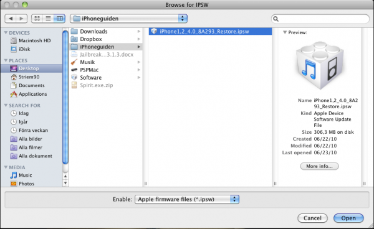Expand Downloads folder arrow
374x229 pixels.
tap(139, 31)
